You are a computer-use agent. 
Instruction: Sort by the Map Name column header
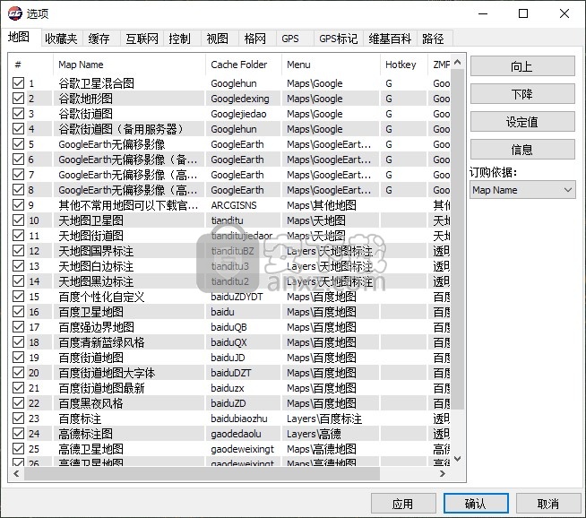pos(129,65)
